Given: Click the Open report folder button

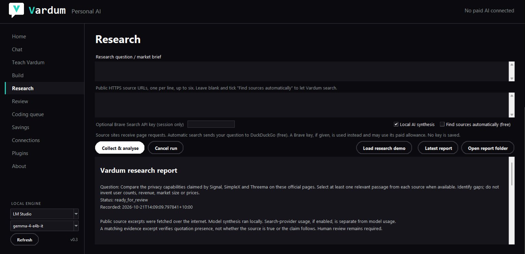Looking at the screenshot, I should [x=488, y=148].
